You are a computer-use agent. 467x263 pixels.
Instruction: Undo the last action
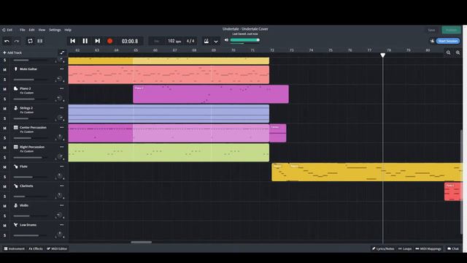[7, 41]
